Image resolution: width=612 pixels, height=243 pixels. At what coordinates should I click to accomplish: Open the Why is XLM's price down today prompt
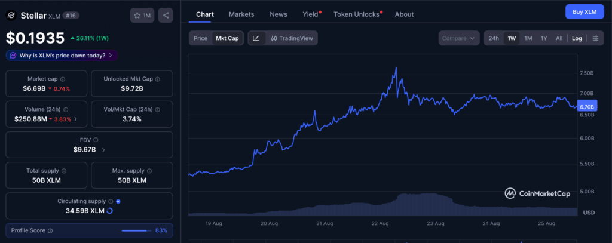click(x=62, y=56)
